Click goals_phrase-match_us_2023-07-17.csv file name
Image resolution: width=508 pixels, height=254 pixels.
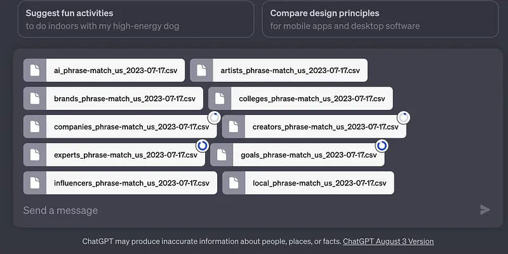[x=309, y=155]
